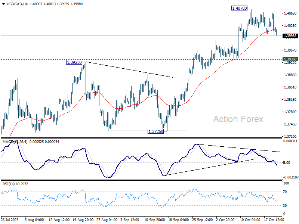
Task: Click the MACD(12,26,9) indicator label
Action: pos(15,142)
